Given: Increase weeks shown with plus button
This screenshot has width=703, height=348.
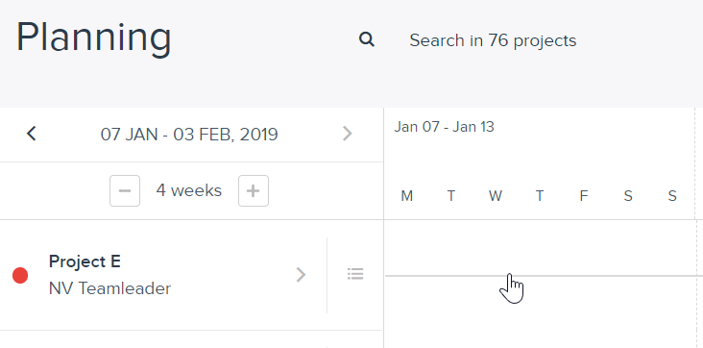Looking at the screenshot, I should coord(254,191).
